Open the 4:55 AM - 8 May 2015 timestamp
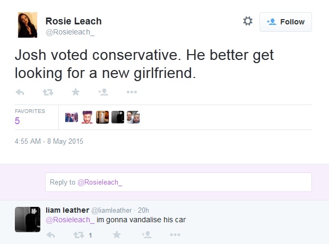The image size is (329, 244). pyautogui.click(x=49, y=141)
